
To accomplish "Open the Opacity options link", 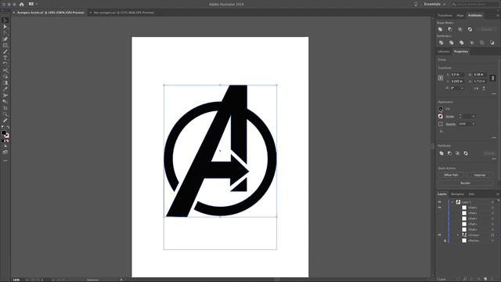I will pos(451,124).
